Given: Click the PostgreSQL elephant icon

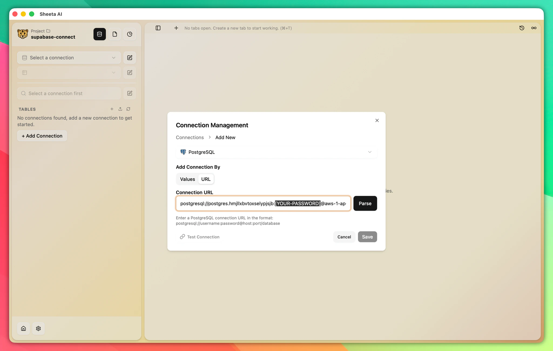Looking at the screenshot, I should [183, 152].
